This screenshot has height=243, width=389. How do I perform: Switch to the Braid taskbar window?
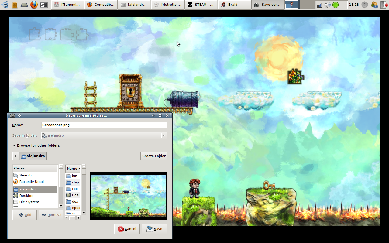point(235,5)
